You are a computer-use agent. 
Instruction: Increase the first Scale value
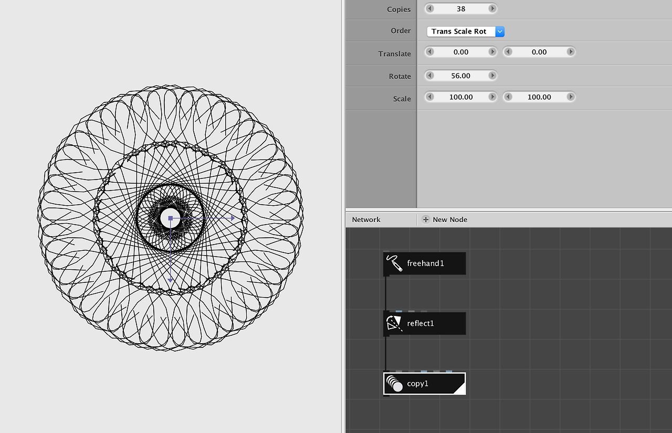coord(492,97)
